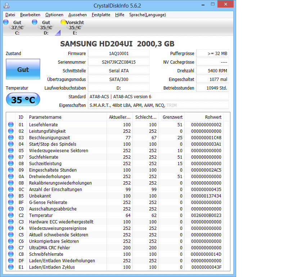Open the Sprache(Language) menu

coord(148,15)
